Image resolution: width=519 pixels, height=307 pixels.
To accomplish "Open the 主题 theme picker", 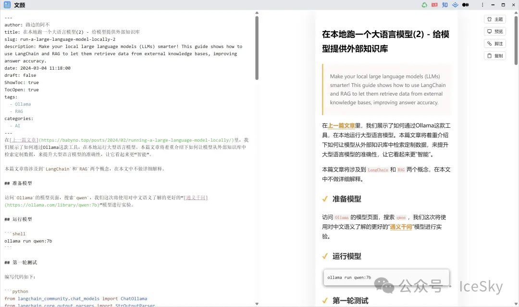I will point(495,19).
